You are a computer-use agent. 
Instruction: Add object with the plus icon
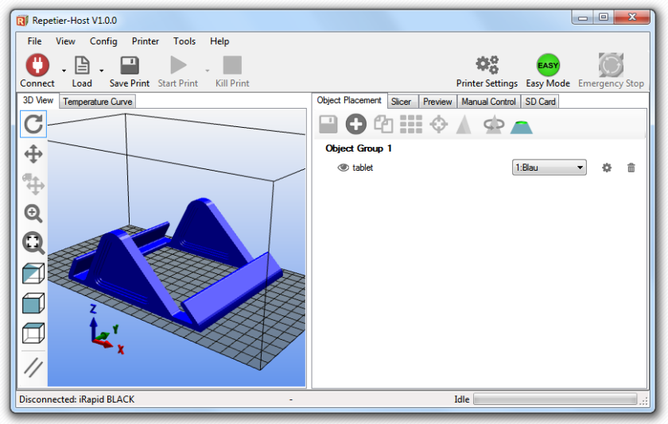click(x=355, y=125)
